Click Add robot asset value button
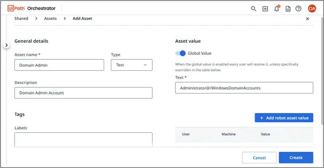The height and width of the screenshot is (168, 324). [284, 118]
